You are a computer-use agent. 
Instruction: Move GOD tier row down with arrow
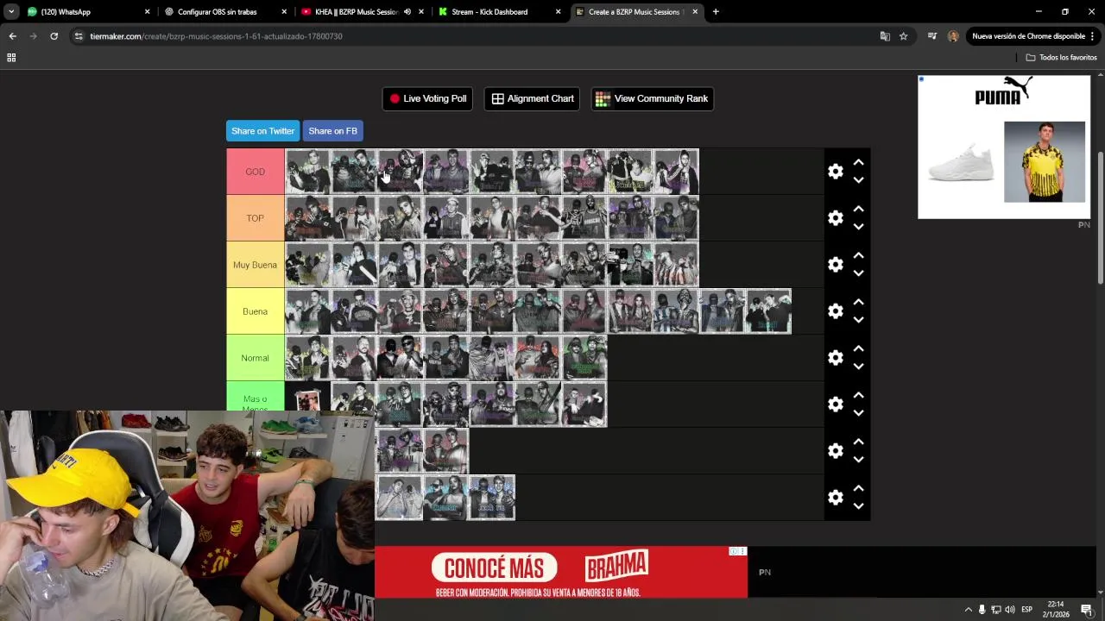858,180
